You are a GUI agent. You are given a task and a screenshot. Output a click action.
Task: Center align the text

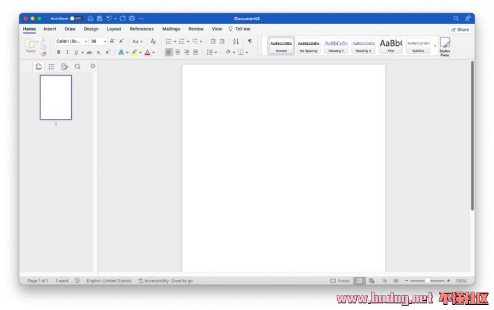click(x=177, y=52)
